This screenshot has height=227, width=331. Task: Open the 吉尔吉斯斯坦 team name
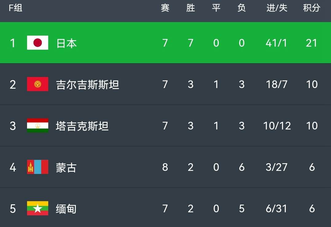88,85
